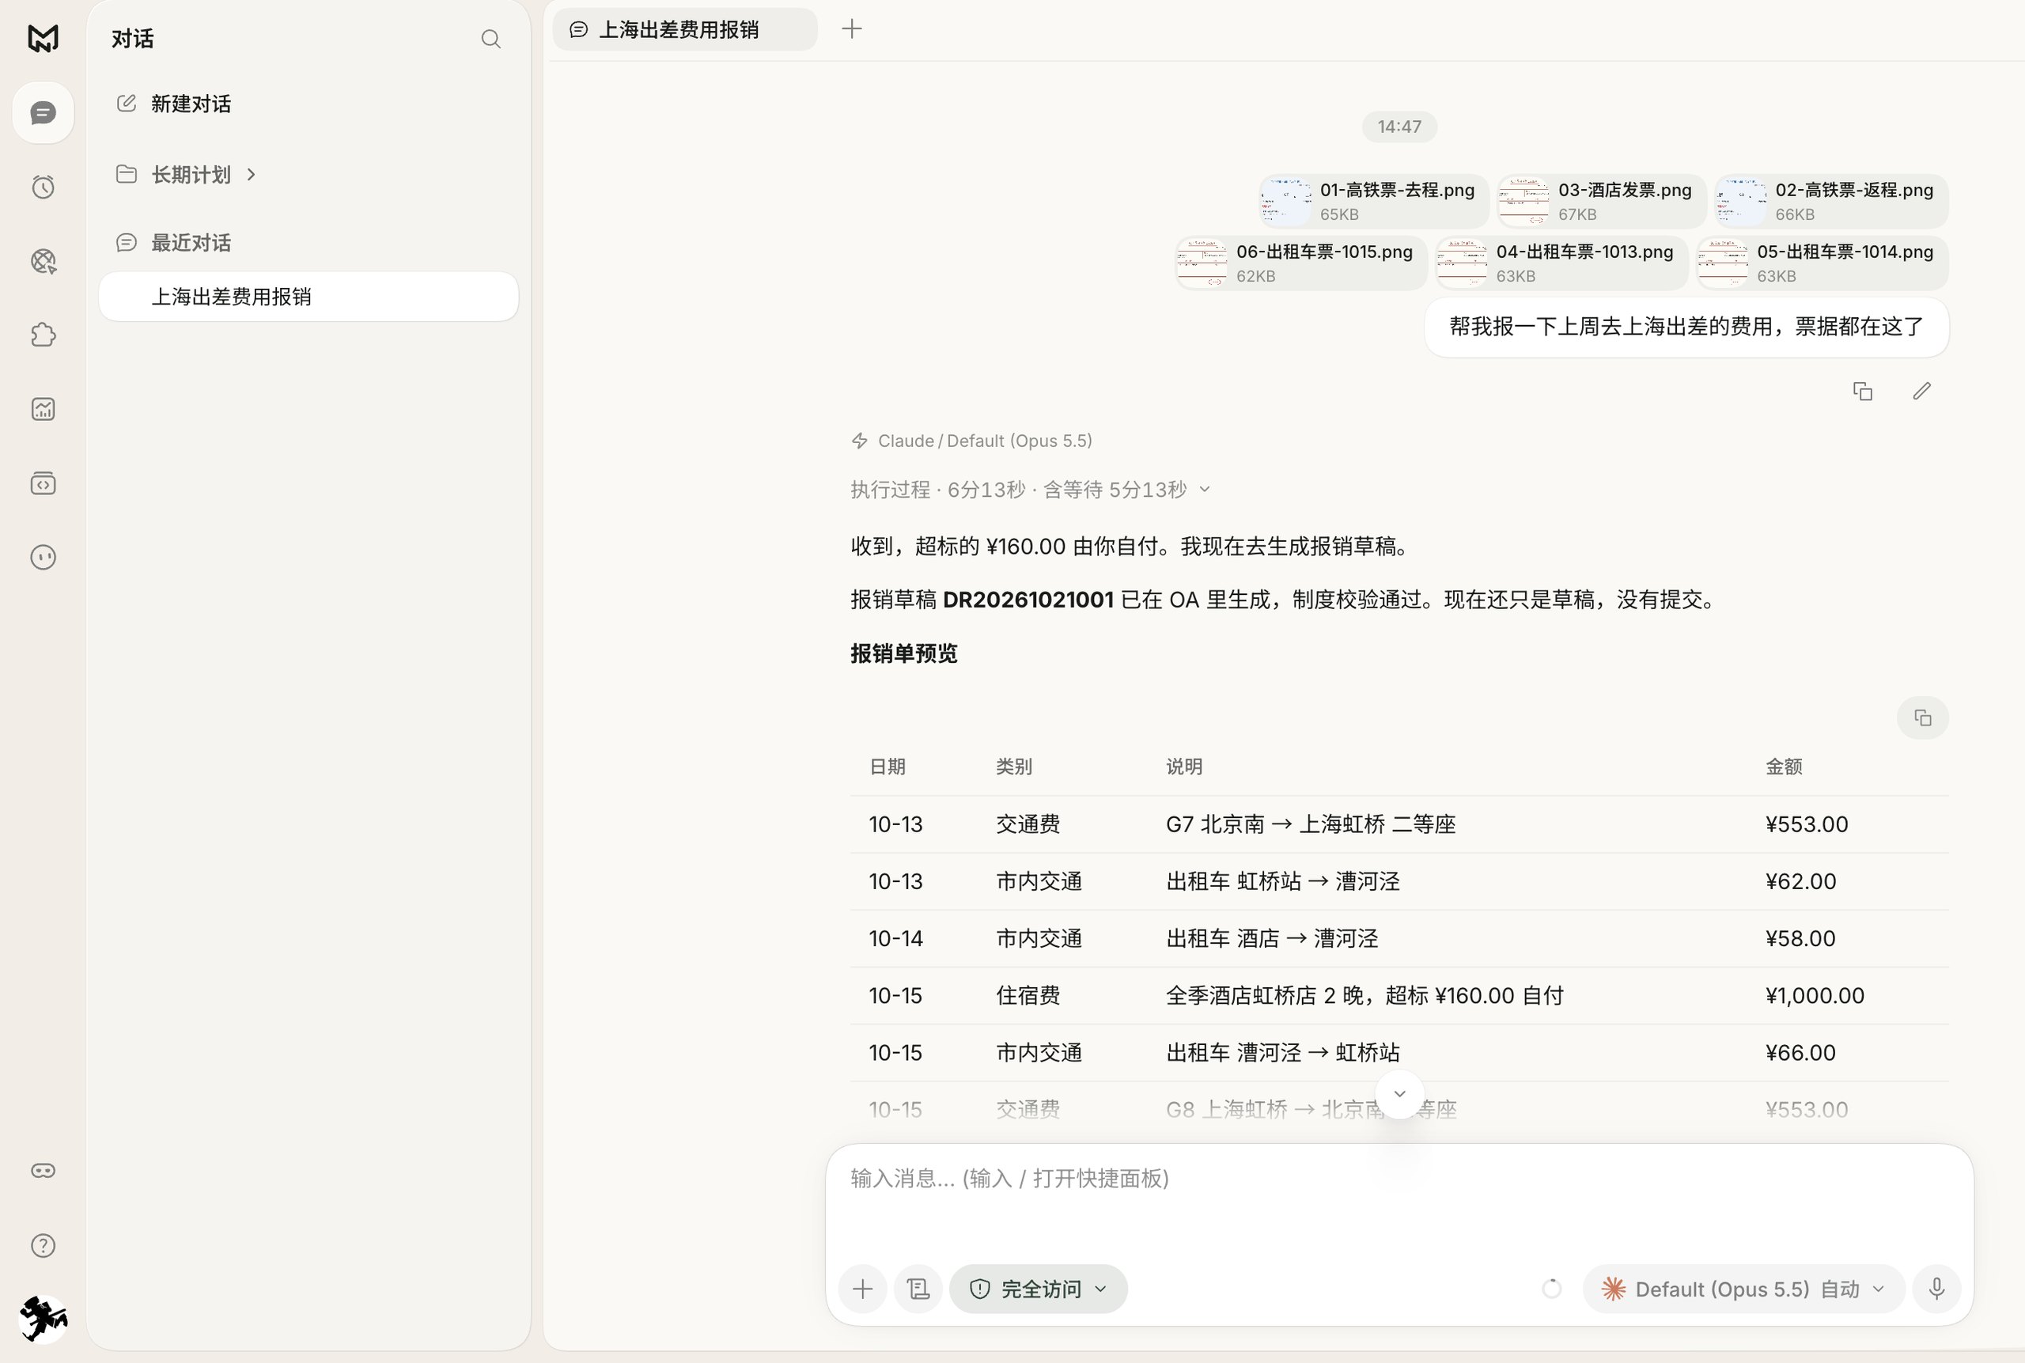The image size is (2025, 1363).
Task: Click the document template icon in input box
Action: [918, 1288]
